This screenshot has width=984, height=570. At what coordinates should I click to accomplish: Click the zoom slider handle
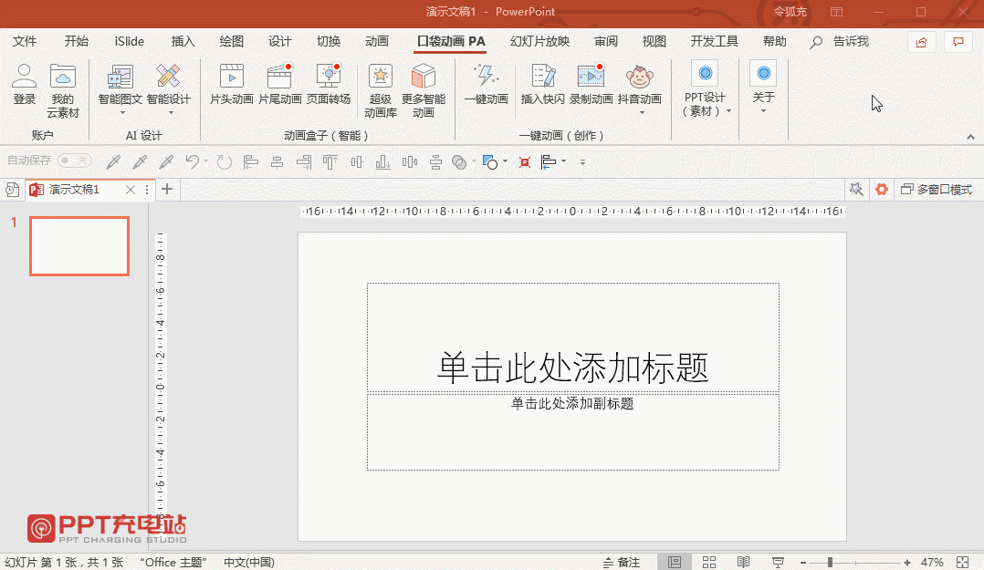830,563
